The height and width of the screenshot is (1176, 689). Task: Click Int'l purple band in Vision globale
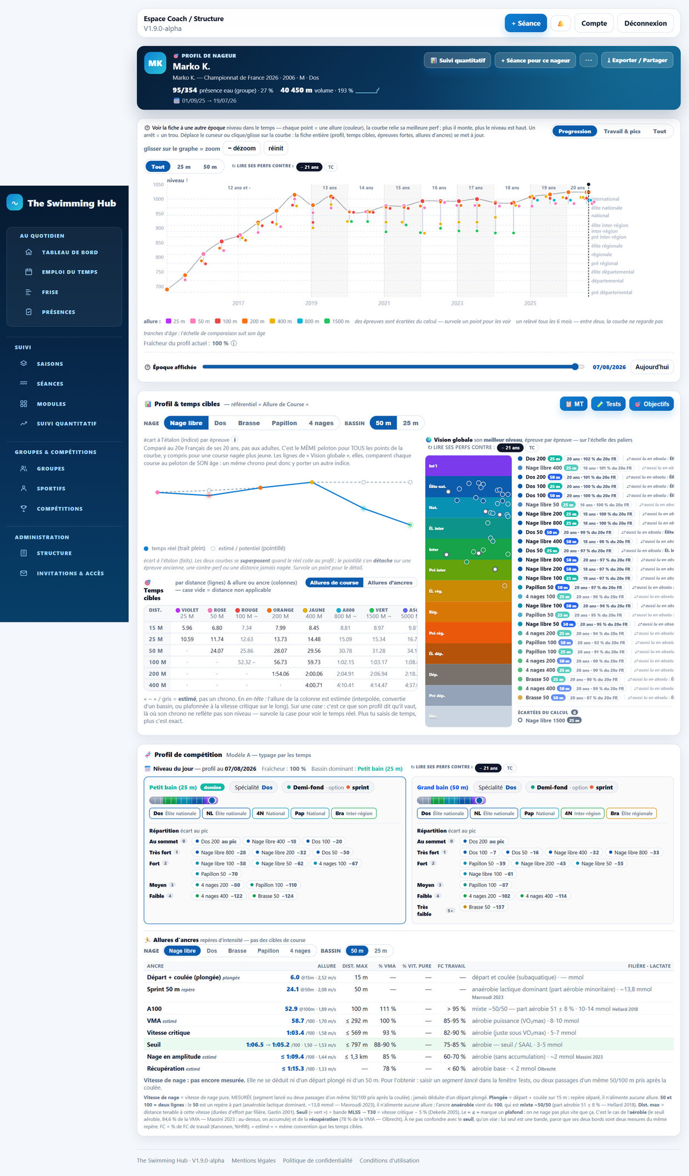point(468,466)
